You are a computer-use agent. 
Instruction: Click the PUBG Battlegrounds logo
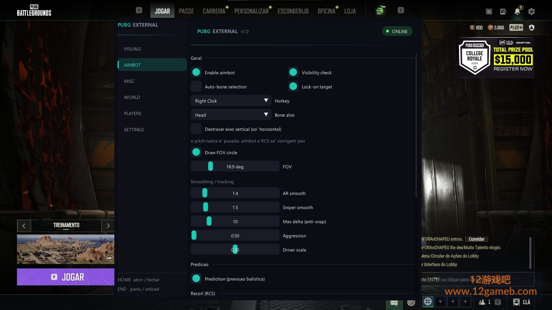point(34,10)
